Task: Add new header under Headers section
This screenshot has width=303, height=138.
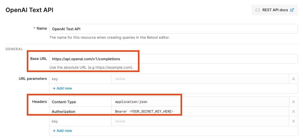Action: coord(62,131)
